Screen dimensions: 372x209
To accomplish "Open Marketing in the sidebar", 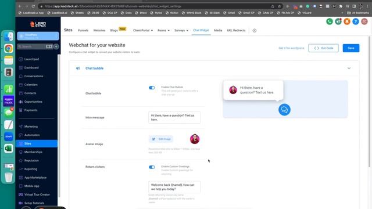I will tap(31, 127).
